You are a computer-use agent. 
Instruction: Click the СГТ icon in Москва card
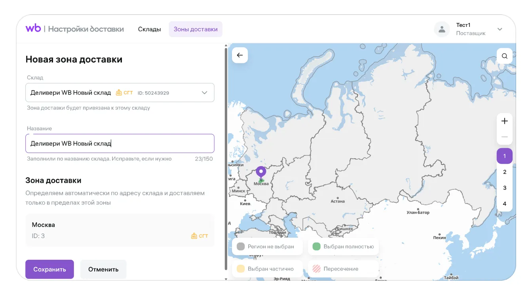194,236
